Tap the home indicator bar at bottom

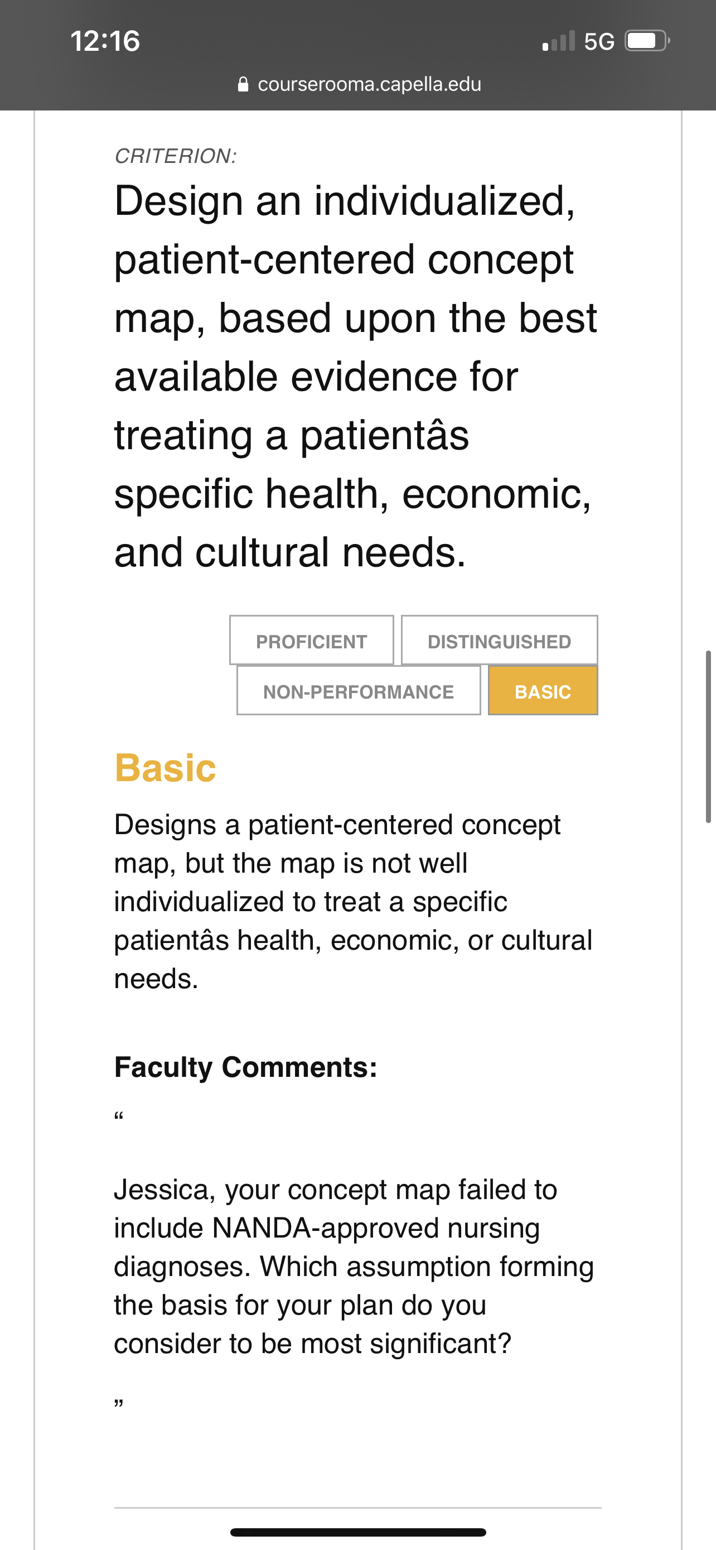point(359,1532)
